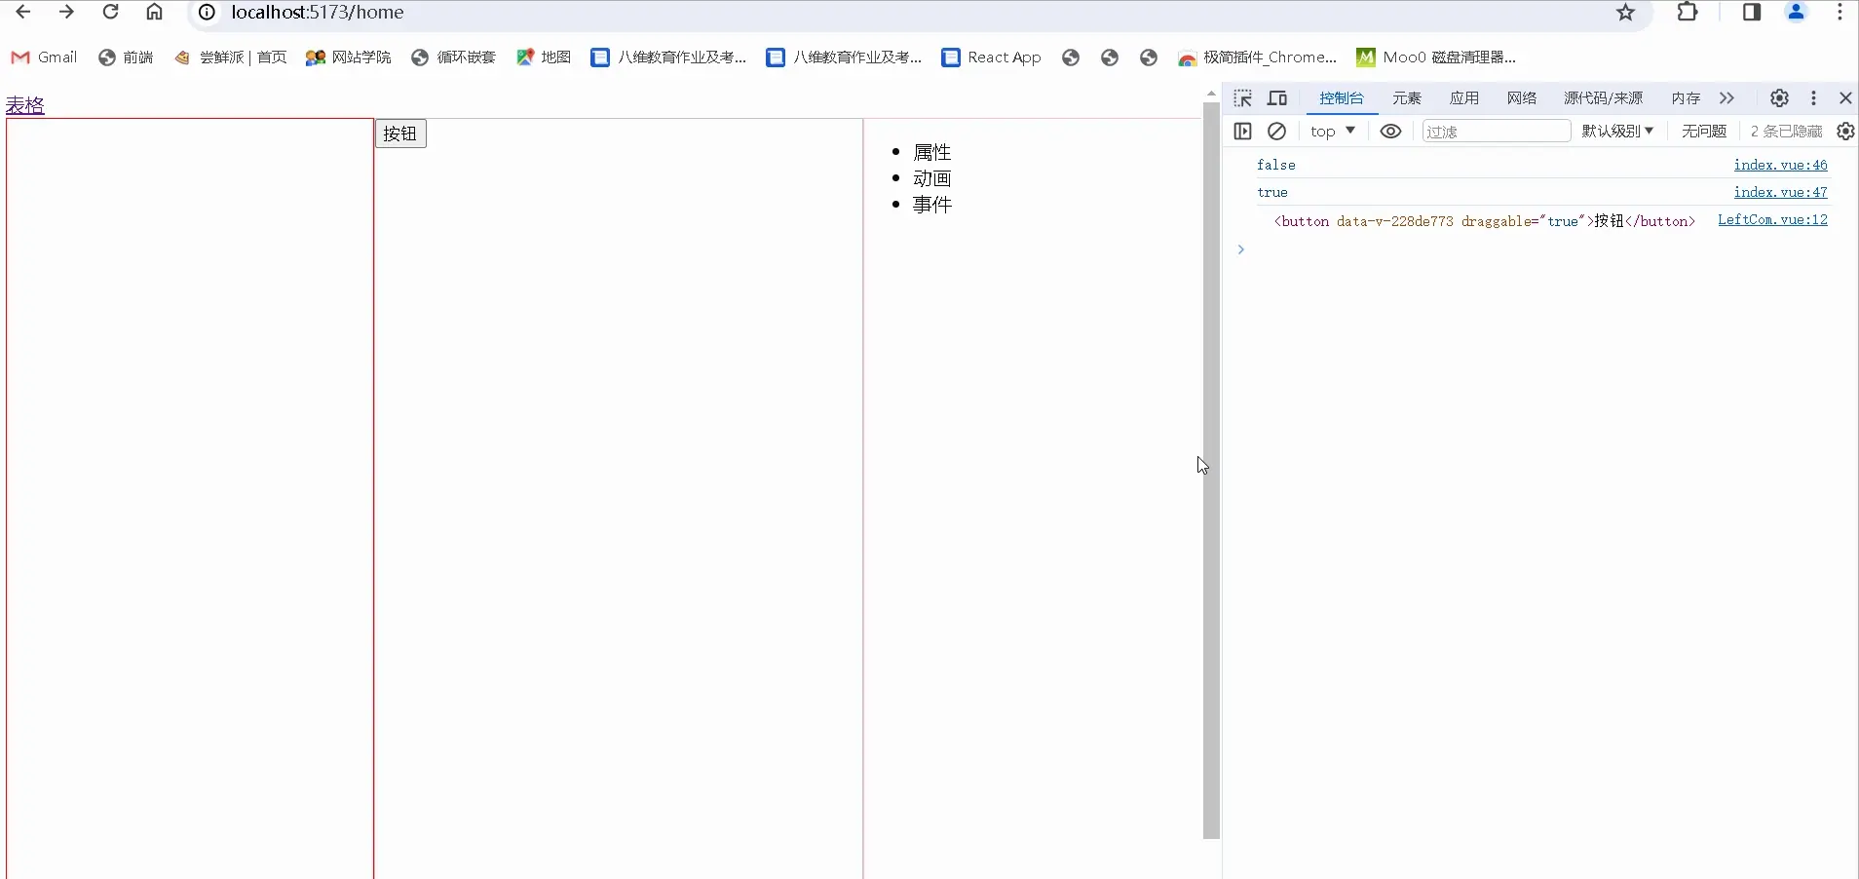The image size is (1859, 879).
Task: Close the DevTools panel
Action: point(1845,98)
